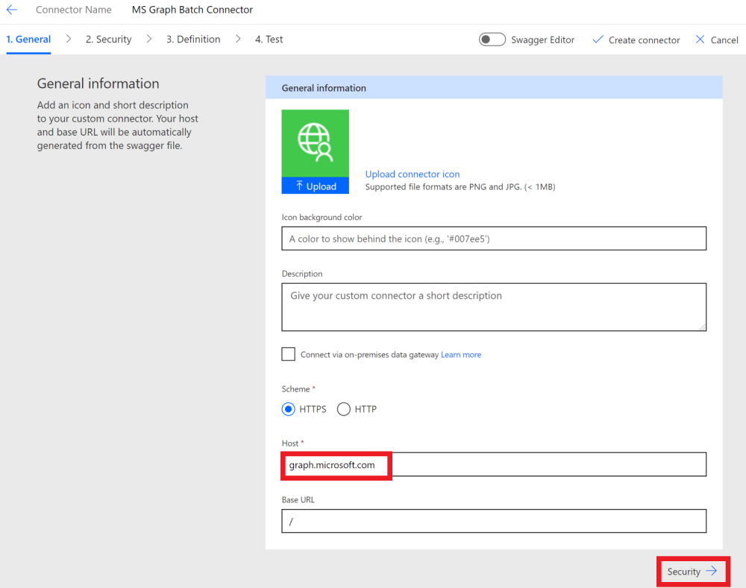
Task: Click the Create connector text
Action: (645, 40)
